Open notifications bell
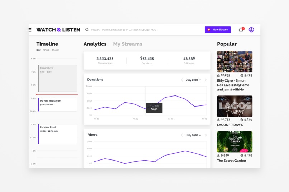Viewport: 289px width, 192px height. (241, 30)
